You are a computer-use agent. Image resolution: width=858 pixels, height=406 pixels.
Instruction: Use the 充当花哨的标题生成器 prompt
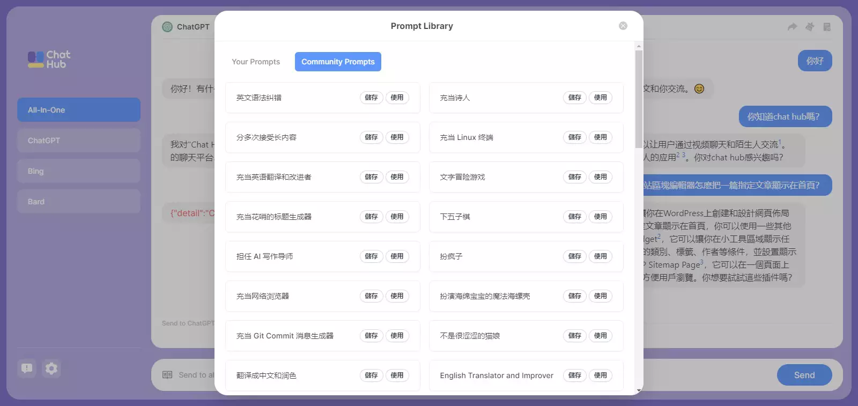[397, 217]
